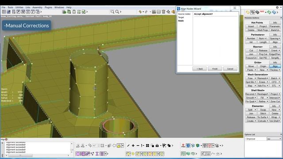Click the plus (add to visible) icon
This screenshot has width=283, height=159.
[133, 145]
